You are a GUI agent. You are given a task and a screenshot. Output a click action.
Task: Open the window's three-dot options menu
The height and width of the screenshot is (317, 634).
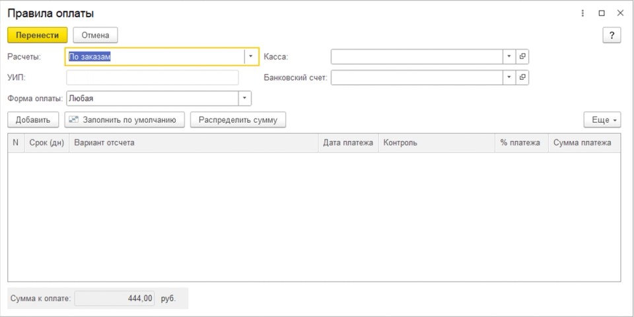click(582, 13)
